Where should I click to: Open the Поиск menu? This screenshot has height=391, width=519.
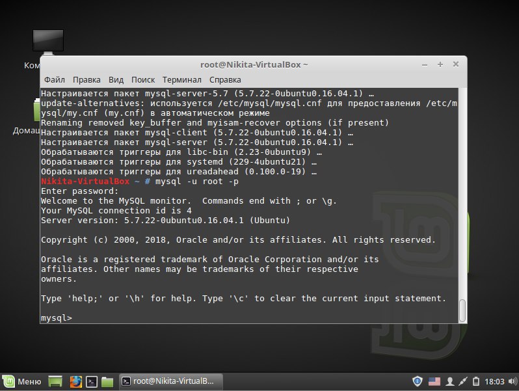[143, 80]
